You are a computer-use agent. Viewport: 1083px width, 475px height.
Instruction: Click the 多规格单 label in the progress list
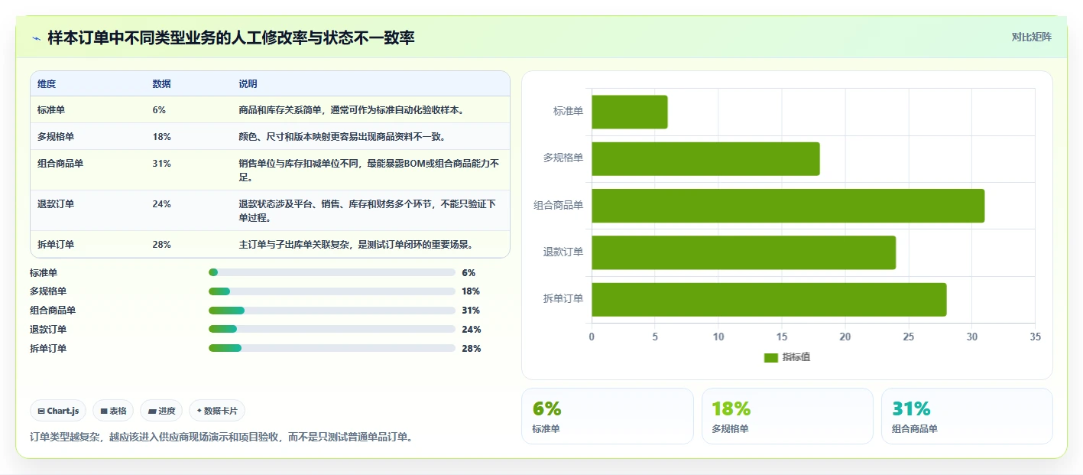click(48, 291)
